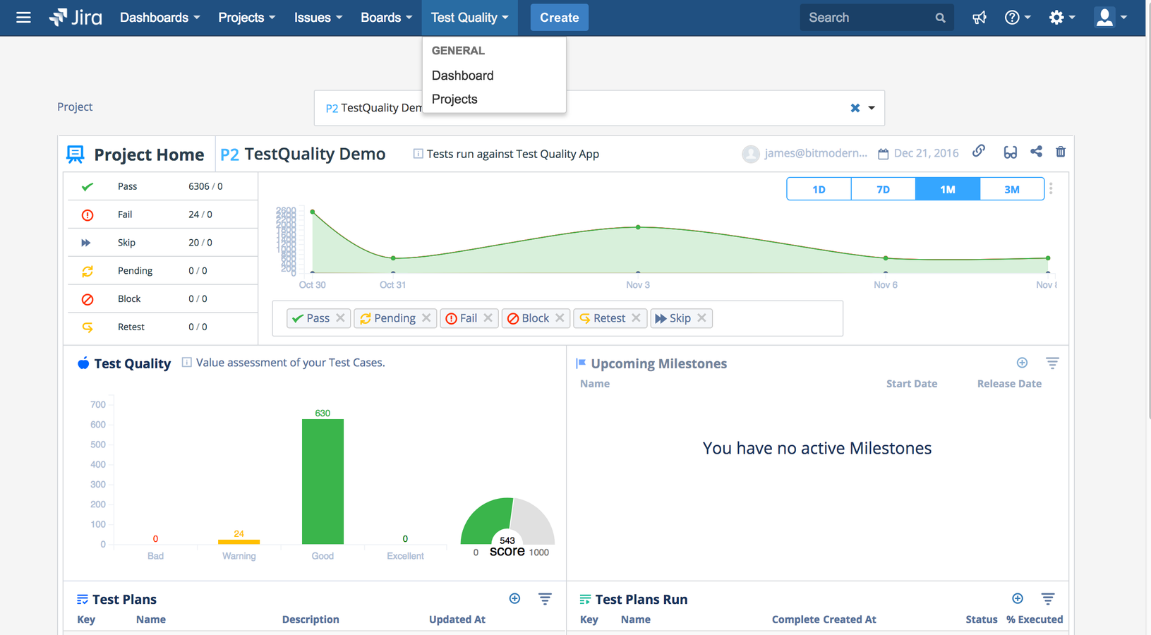This screenshot has width=1151, height=635.
Task: Select the 3M time range
Action: tap(1012, 189)
